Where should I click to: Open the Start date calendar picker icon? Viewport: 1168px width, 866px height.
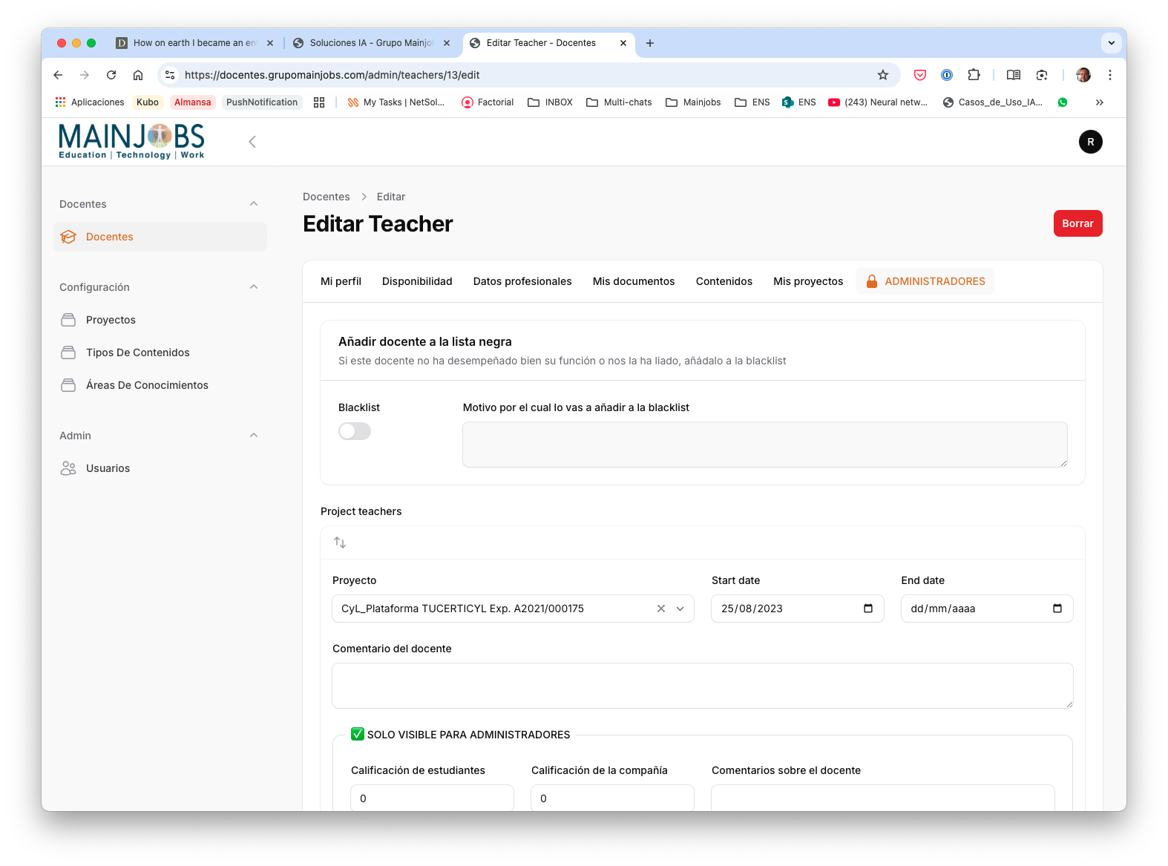pyautogui.click(x=868, y=609)
